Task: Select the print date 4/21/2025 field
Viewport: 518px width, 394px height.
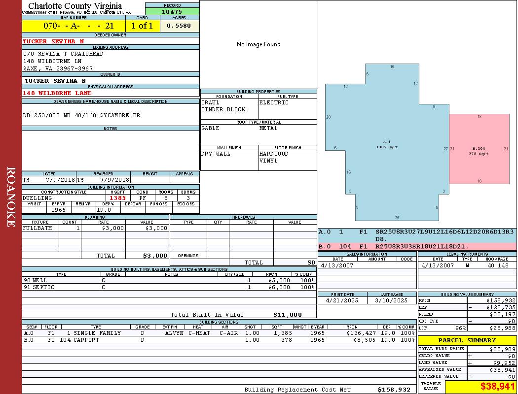Action: pos(342,300)
